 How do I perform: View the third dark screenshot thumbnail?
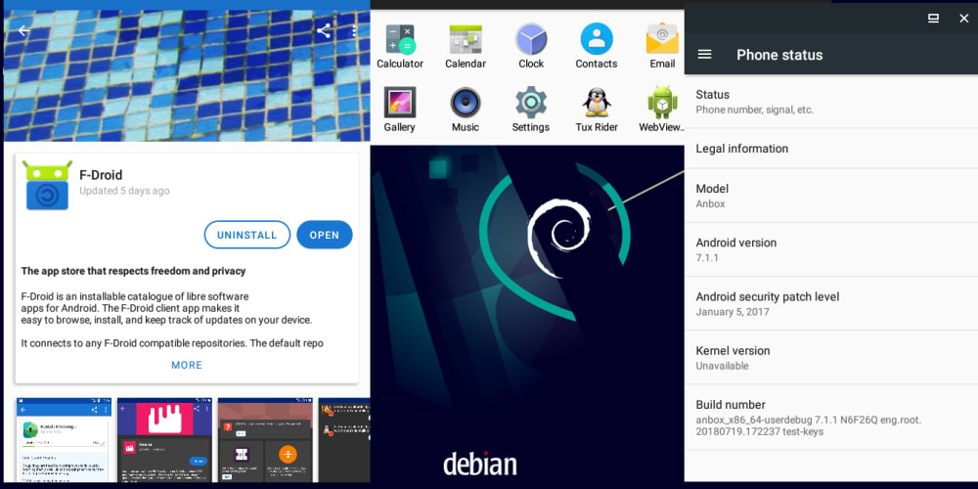265,440
